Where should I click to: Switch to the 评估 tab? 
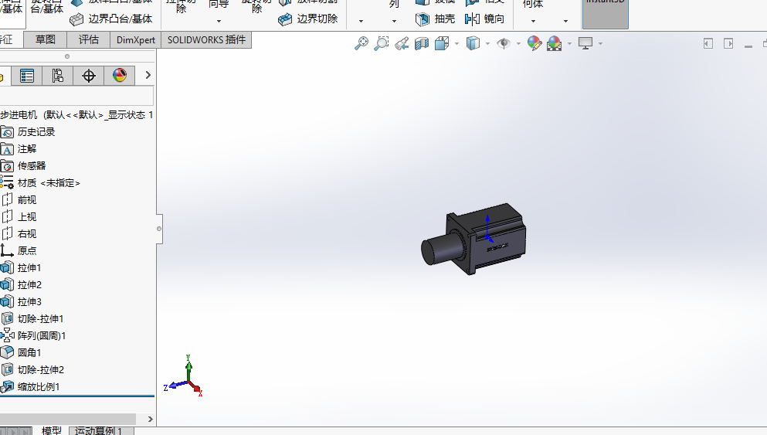(x=89, y=39)
